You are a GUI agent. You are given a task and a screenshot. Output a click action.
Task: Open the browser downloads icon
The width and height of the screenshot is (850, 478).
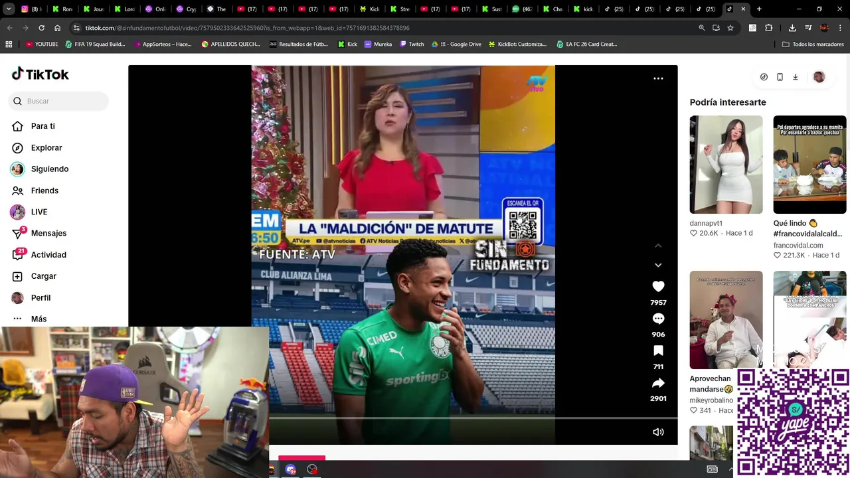pos(792,28)
